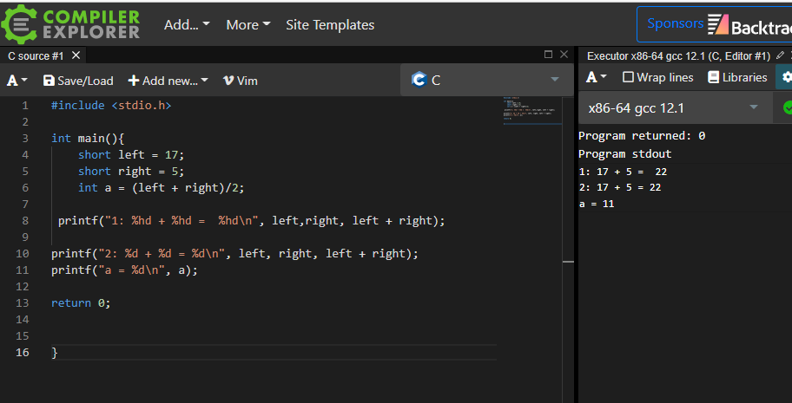Open the Add new... dropdown
This screenshot has height=403, width=792.
[168, 81]
